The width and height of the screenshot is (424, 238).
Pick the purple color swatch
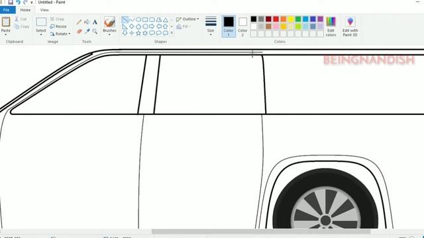tap(321, 19)
